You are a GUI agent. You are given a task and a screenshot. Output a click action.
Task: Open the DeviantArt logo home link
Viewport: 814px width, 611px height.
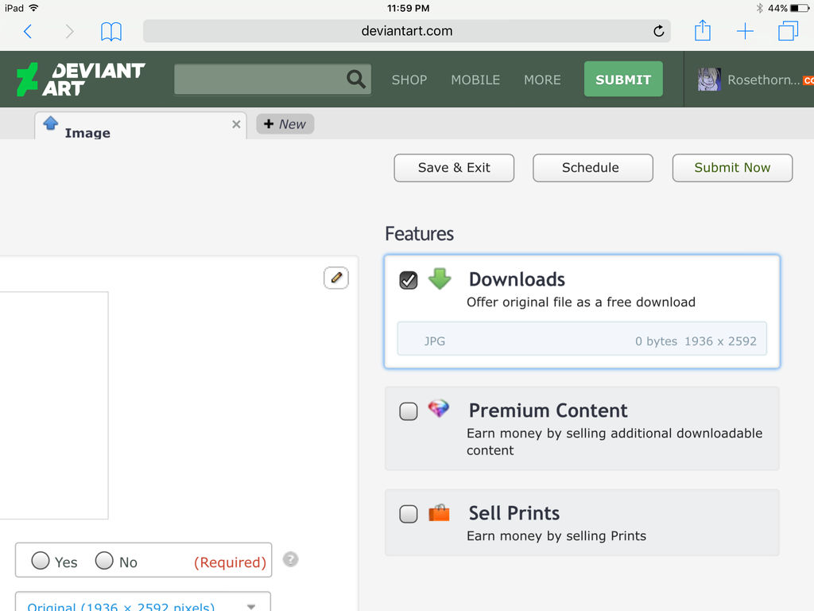tap(80, 80)
